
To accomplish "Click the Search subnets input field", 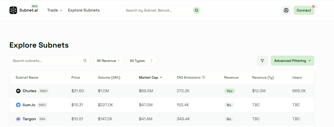I will (x=46, y=61).
